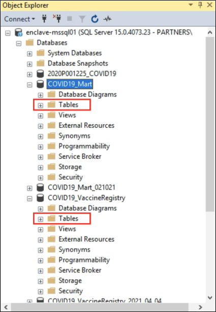The width and height of the screenshot is (216, 312).
Task: Select the enclave-mssql01 server icon
Action: [x=19, y=32]
